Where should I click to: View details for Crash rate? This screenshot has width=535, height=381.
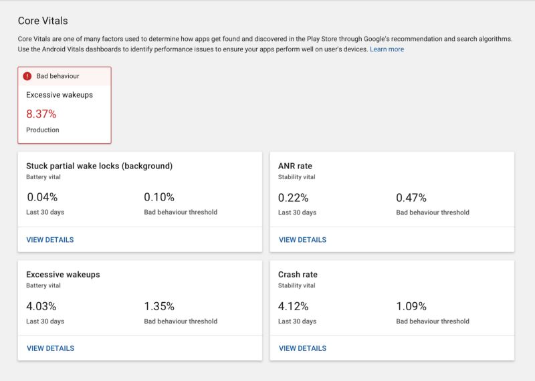coord(302,348)
